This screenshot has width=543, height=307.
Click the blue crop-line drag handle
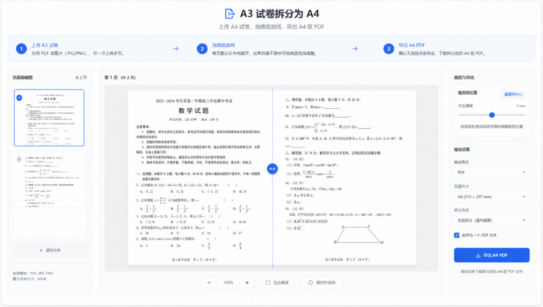[273, 169]
